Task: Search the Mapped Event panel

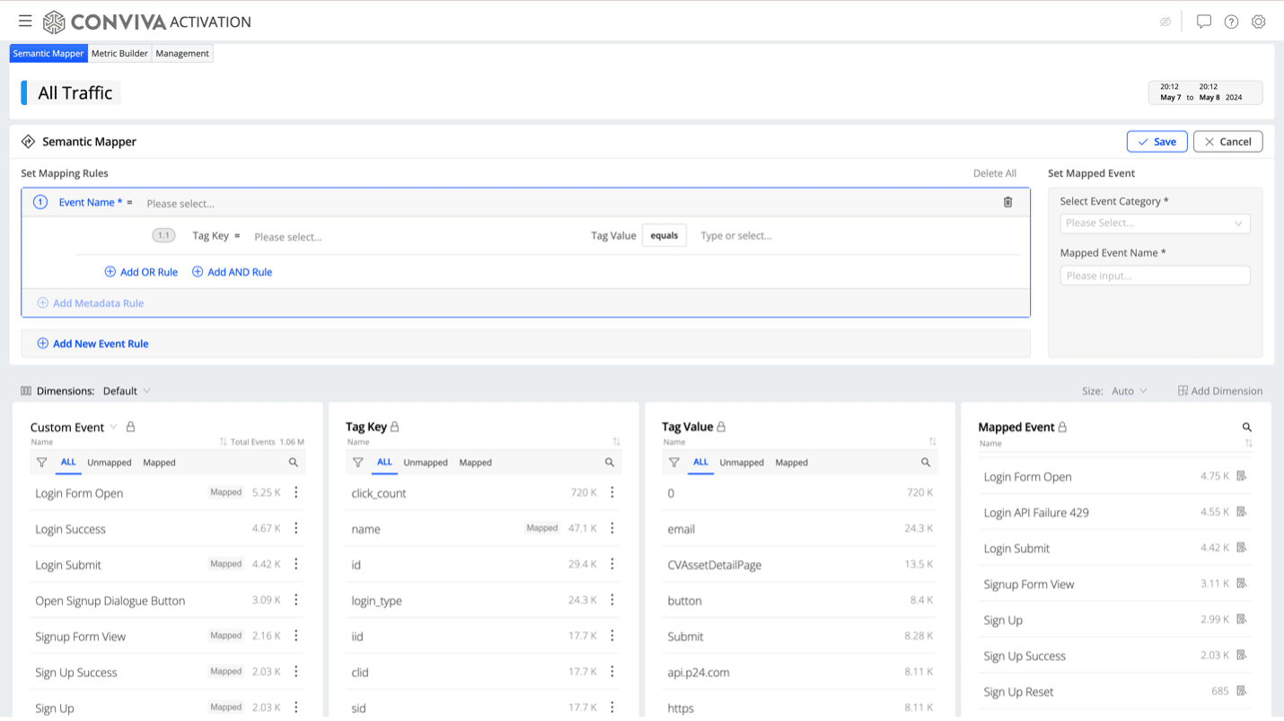Action: pos(1246,427)
